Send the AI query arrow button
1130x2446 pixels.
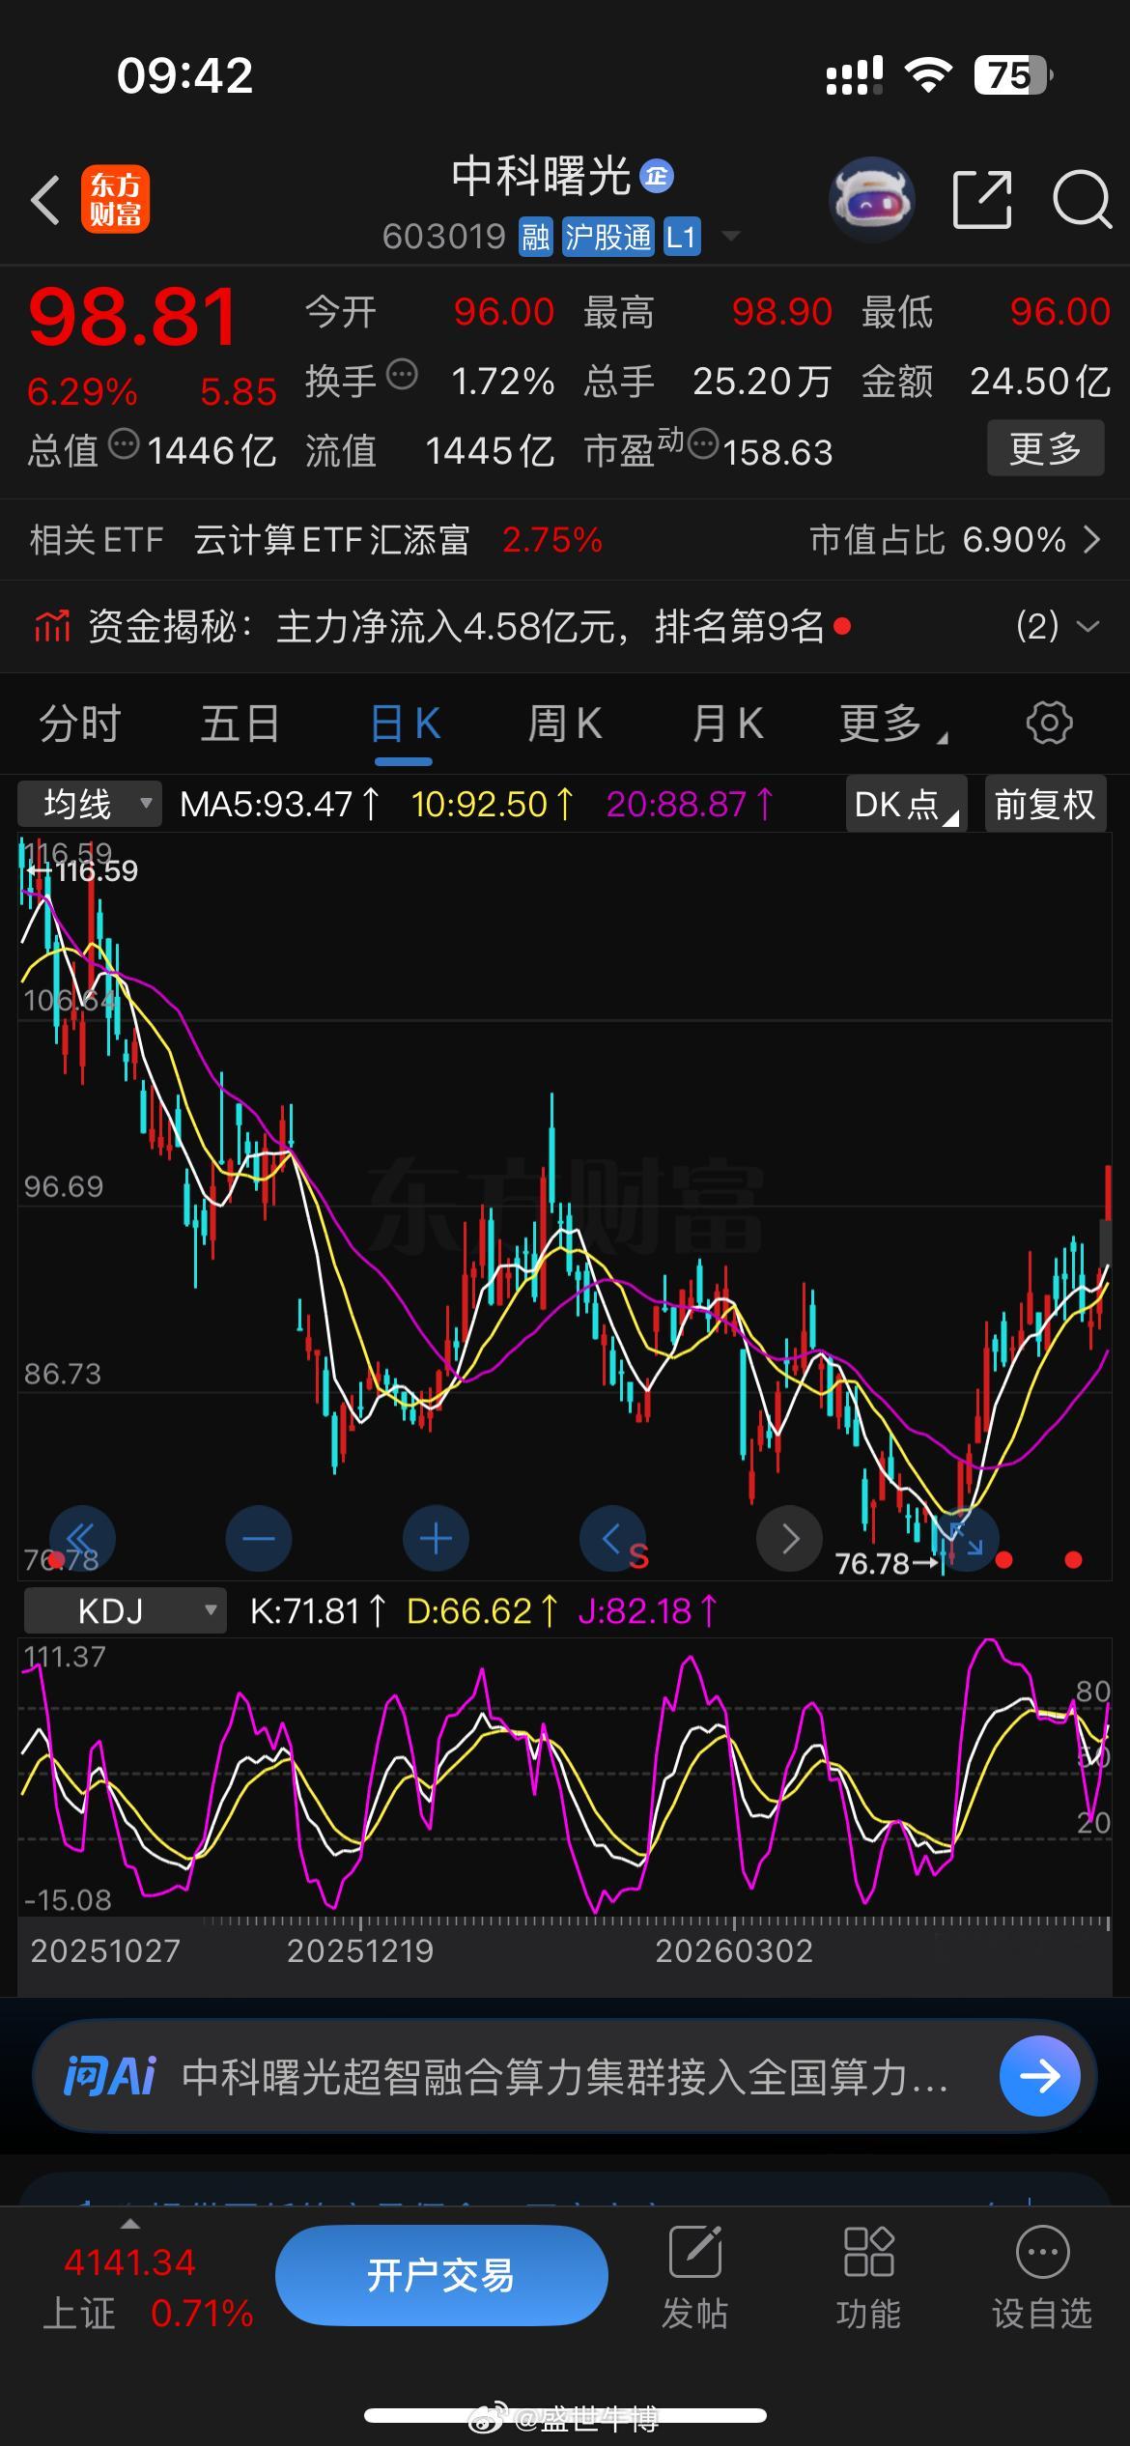point(1040,2075)
